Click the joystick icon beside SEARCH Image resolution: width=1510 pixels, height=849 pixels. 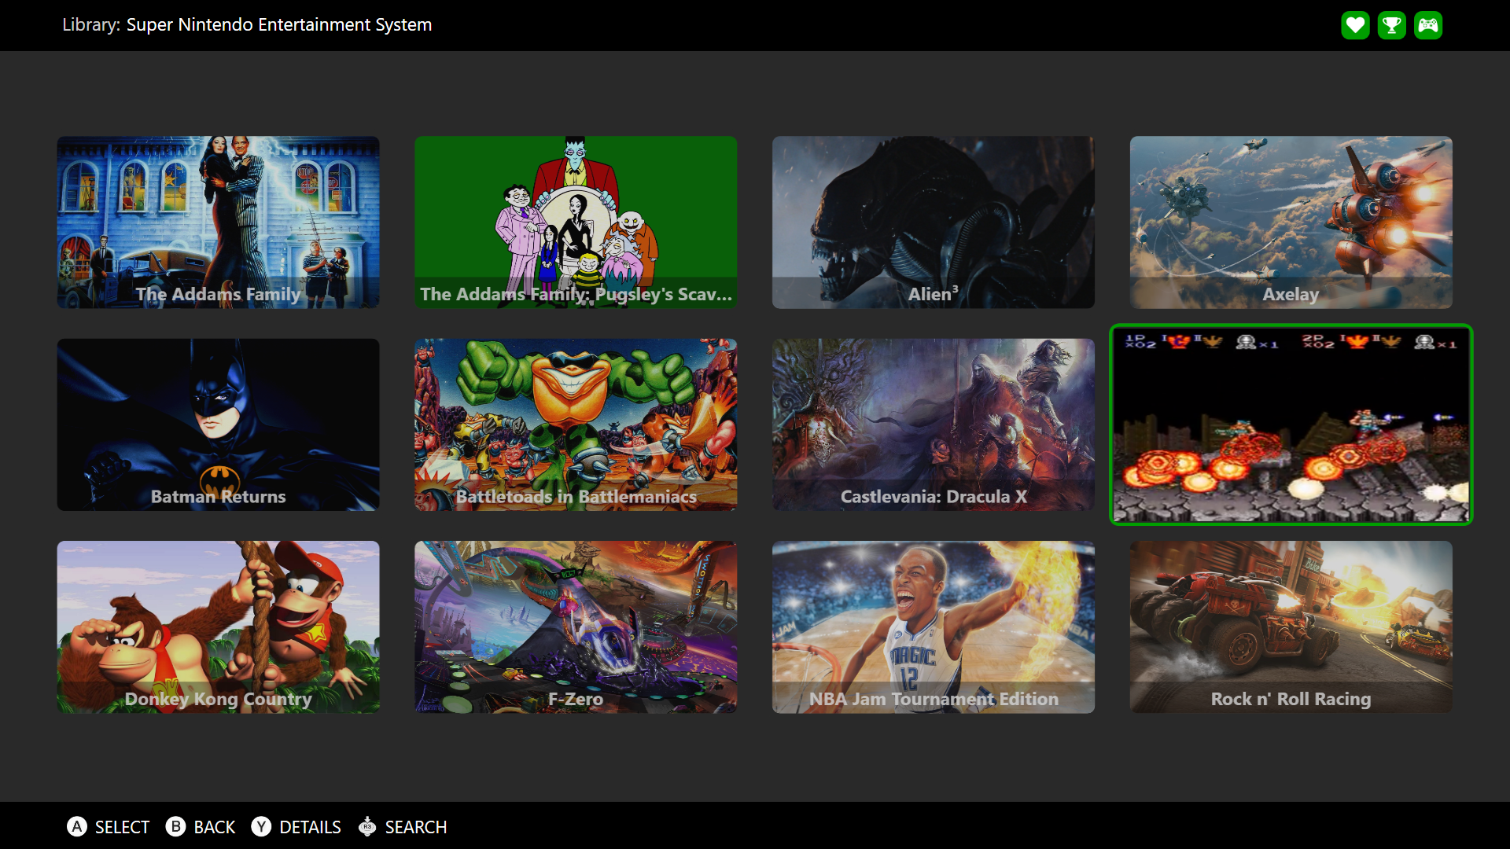click(367, 827)
